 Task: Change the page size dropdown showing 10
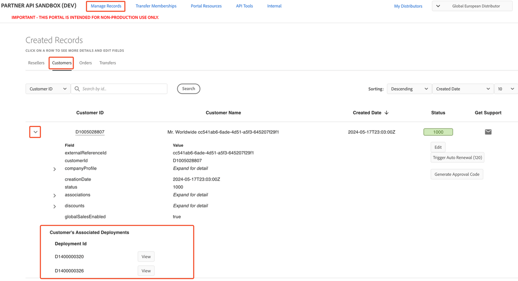[505, 89]
